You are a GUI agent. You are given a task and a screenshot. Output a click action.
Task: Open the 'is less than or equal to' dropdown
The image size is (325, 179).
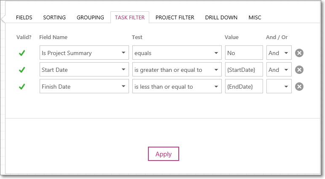tap(177, 86)
